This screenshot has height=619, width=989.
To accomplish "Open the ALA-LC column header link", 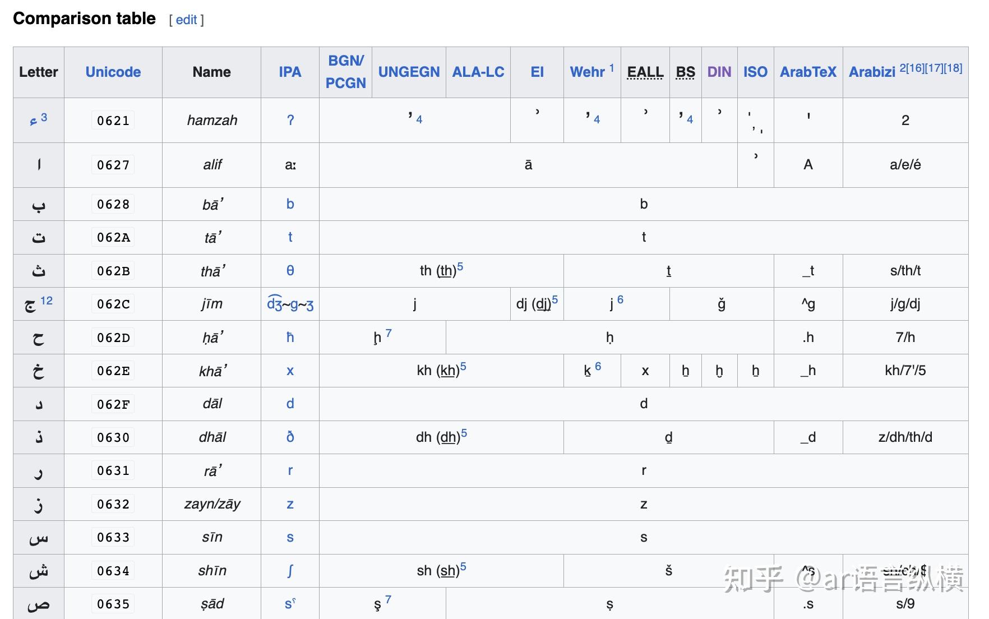I will (x=478, y=72).
